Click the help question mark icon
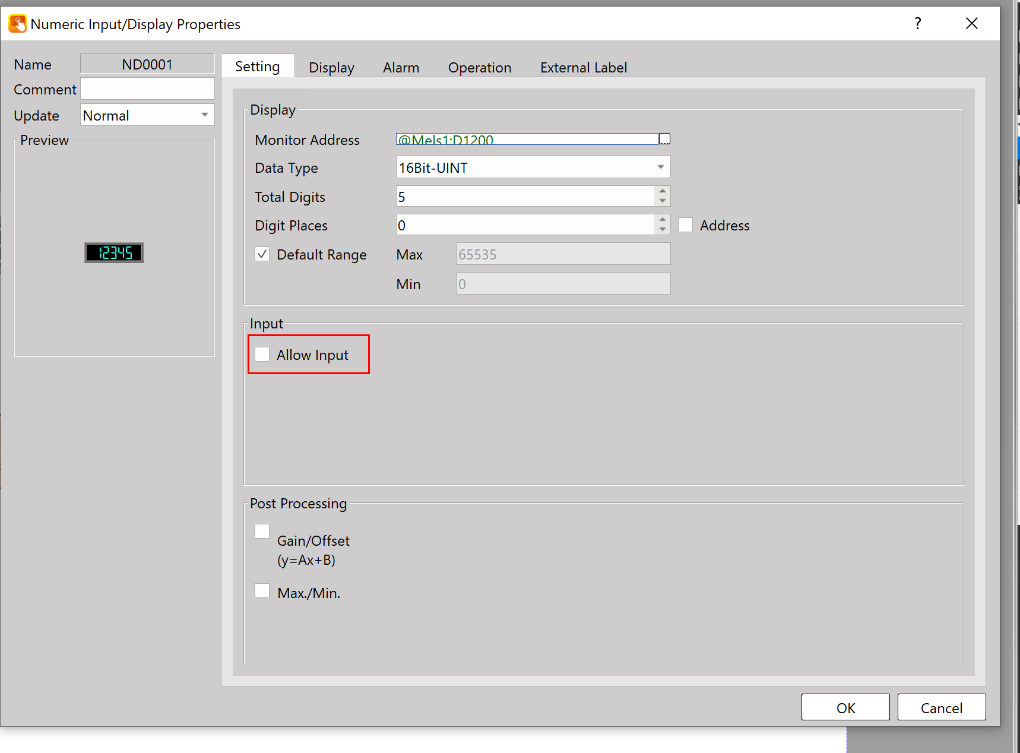 click(917, 24)
